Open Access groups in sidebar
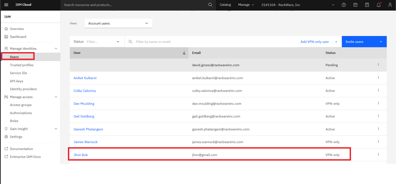Image resolution: width=396 pixels, height=184 pixels. coord(21,105)
